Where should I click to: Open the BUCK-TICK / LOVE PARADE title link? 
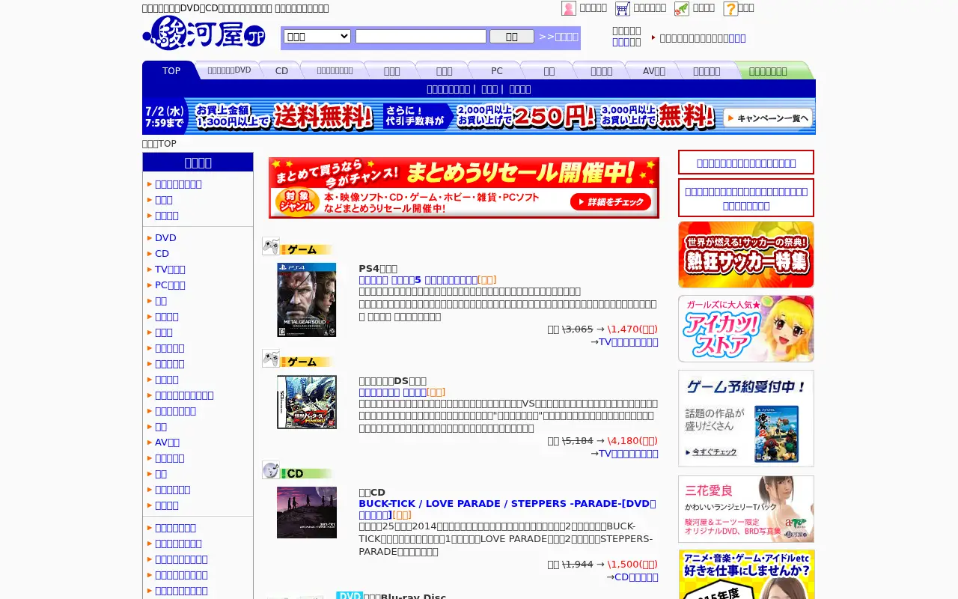tap(507, 509)
